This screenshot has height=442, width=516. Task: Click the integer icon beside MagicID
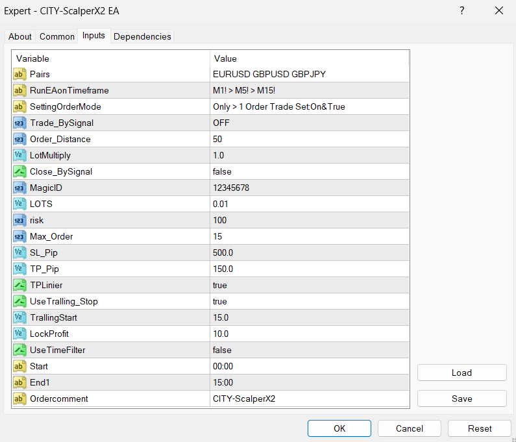coord(19,188)
